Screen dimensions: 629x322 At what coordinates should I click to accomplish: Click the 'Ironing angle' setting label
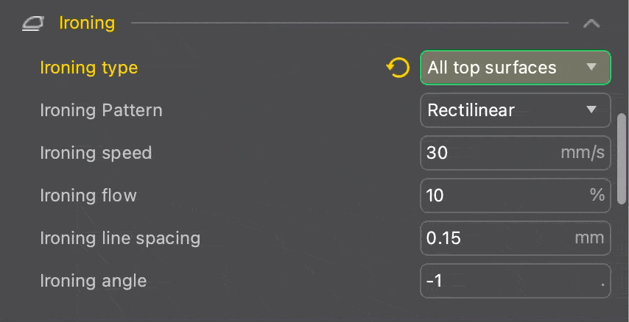click(93, 281)
